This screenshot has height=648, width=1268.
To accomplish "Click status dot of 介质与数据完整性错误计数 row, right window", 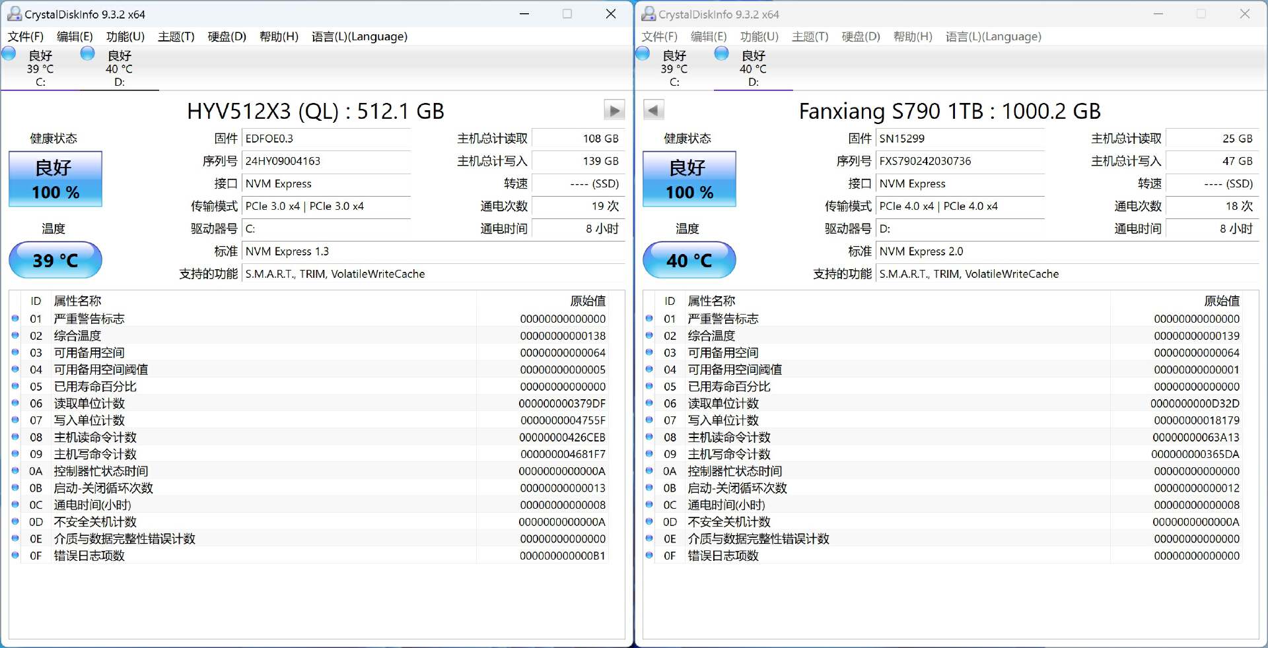I will coord(649,538).
